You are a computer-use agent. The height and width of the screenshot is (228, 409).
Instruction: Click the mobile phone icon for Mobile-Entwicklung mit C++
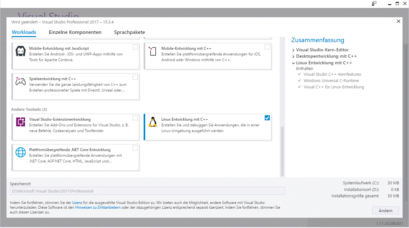pyautogui.click(x=153, y=51)
